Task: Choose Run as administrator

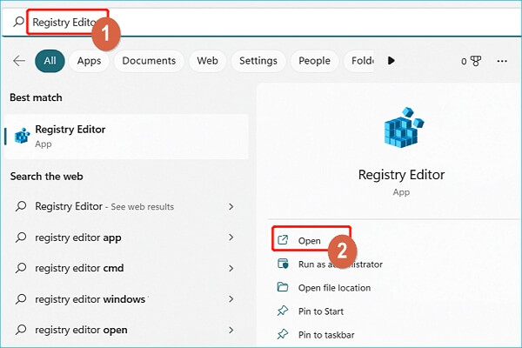Action: [340, 264]
